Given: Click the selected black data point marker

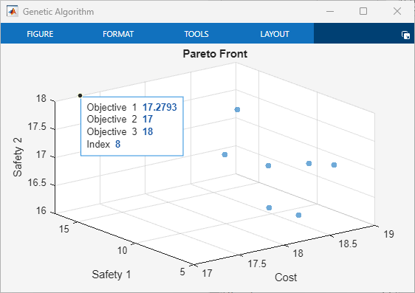Looking at the screenshot, I should point(80,95).
